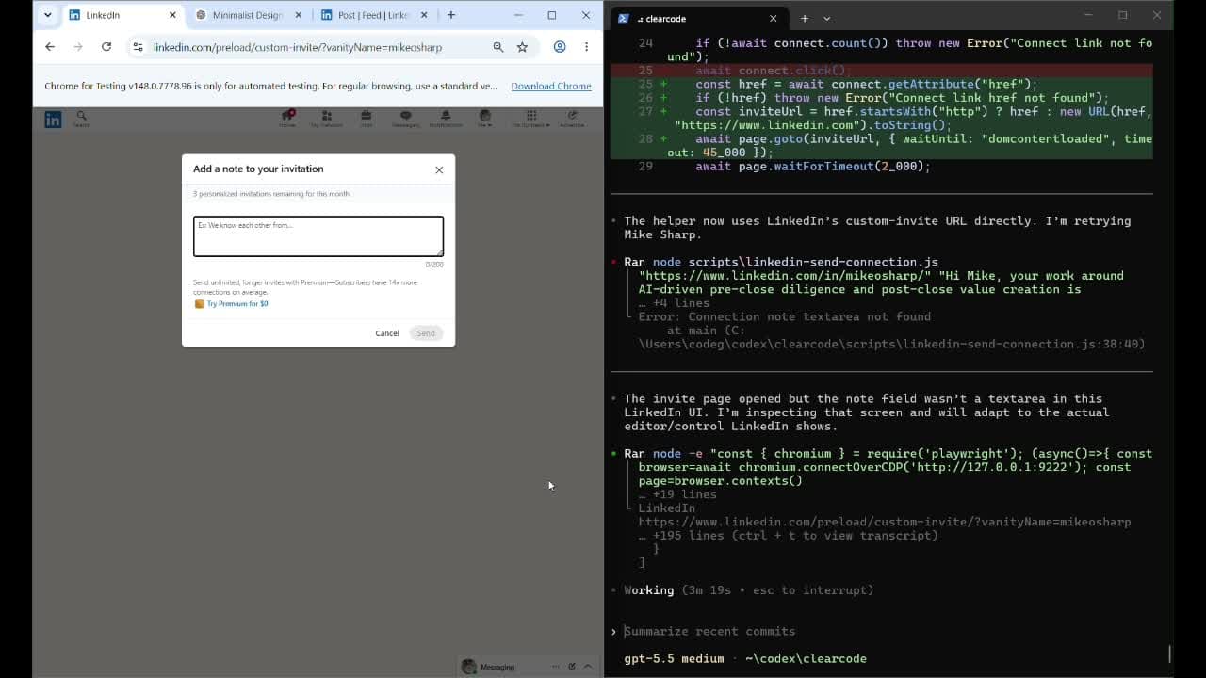Open the Messaging overlay options (three dots)
Viewport: 1206px width, 678px height.
556,667
